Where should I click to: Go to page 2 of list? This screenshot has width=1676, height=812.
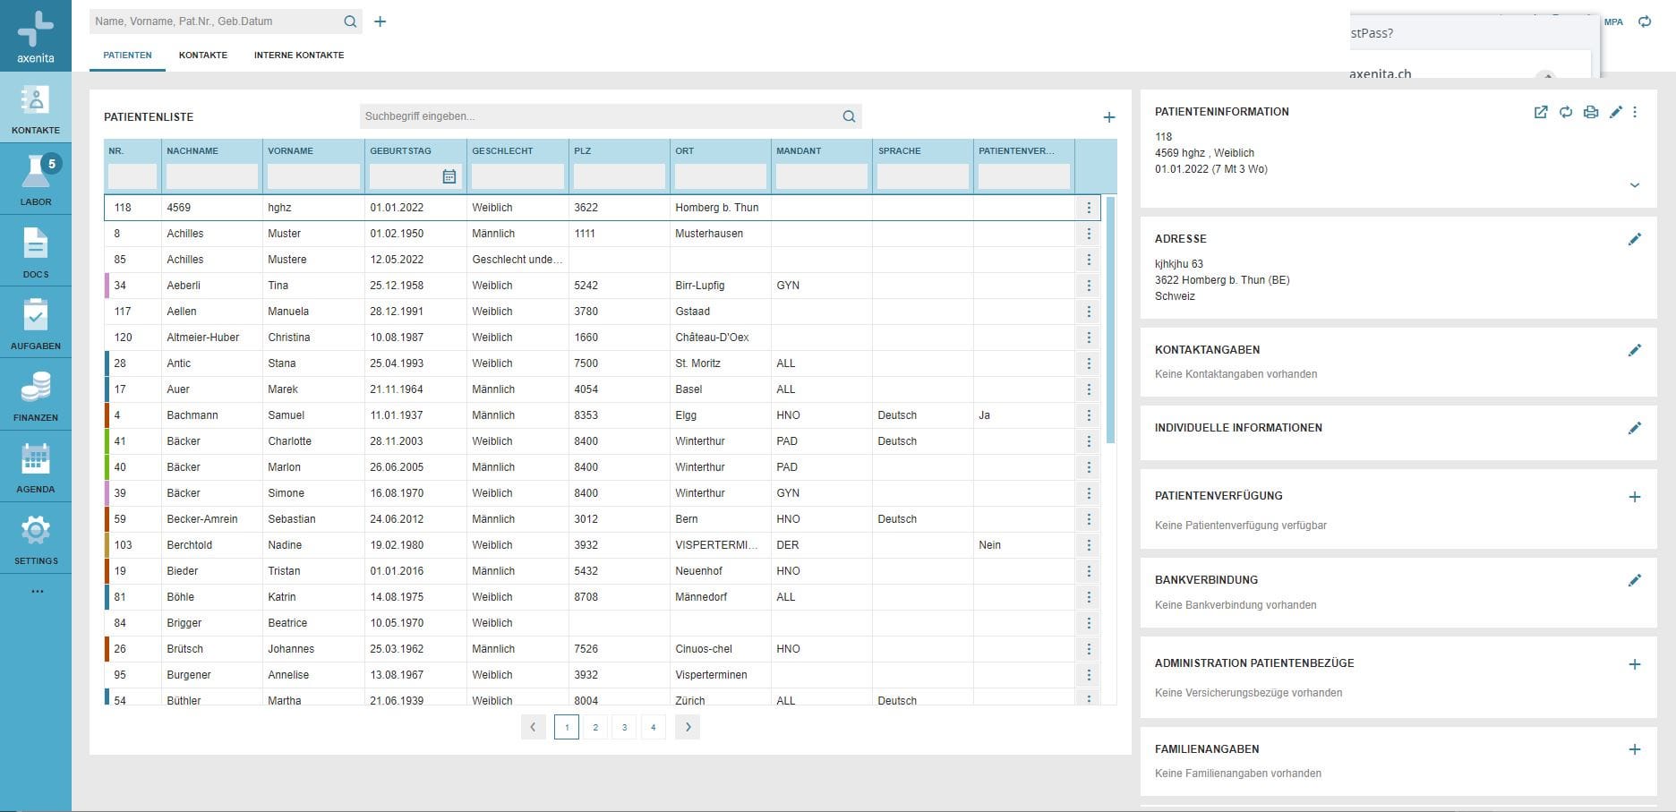point(595,727)
